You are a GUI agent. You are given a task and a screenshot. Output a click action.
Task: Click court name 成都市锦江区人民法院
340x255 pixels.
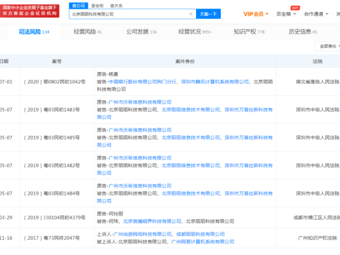tap(316, 217)
